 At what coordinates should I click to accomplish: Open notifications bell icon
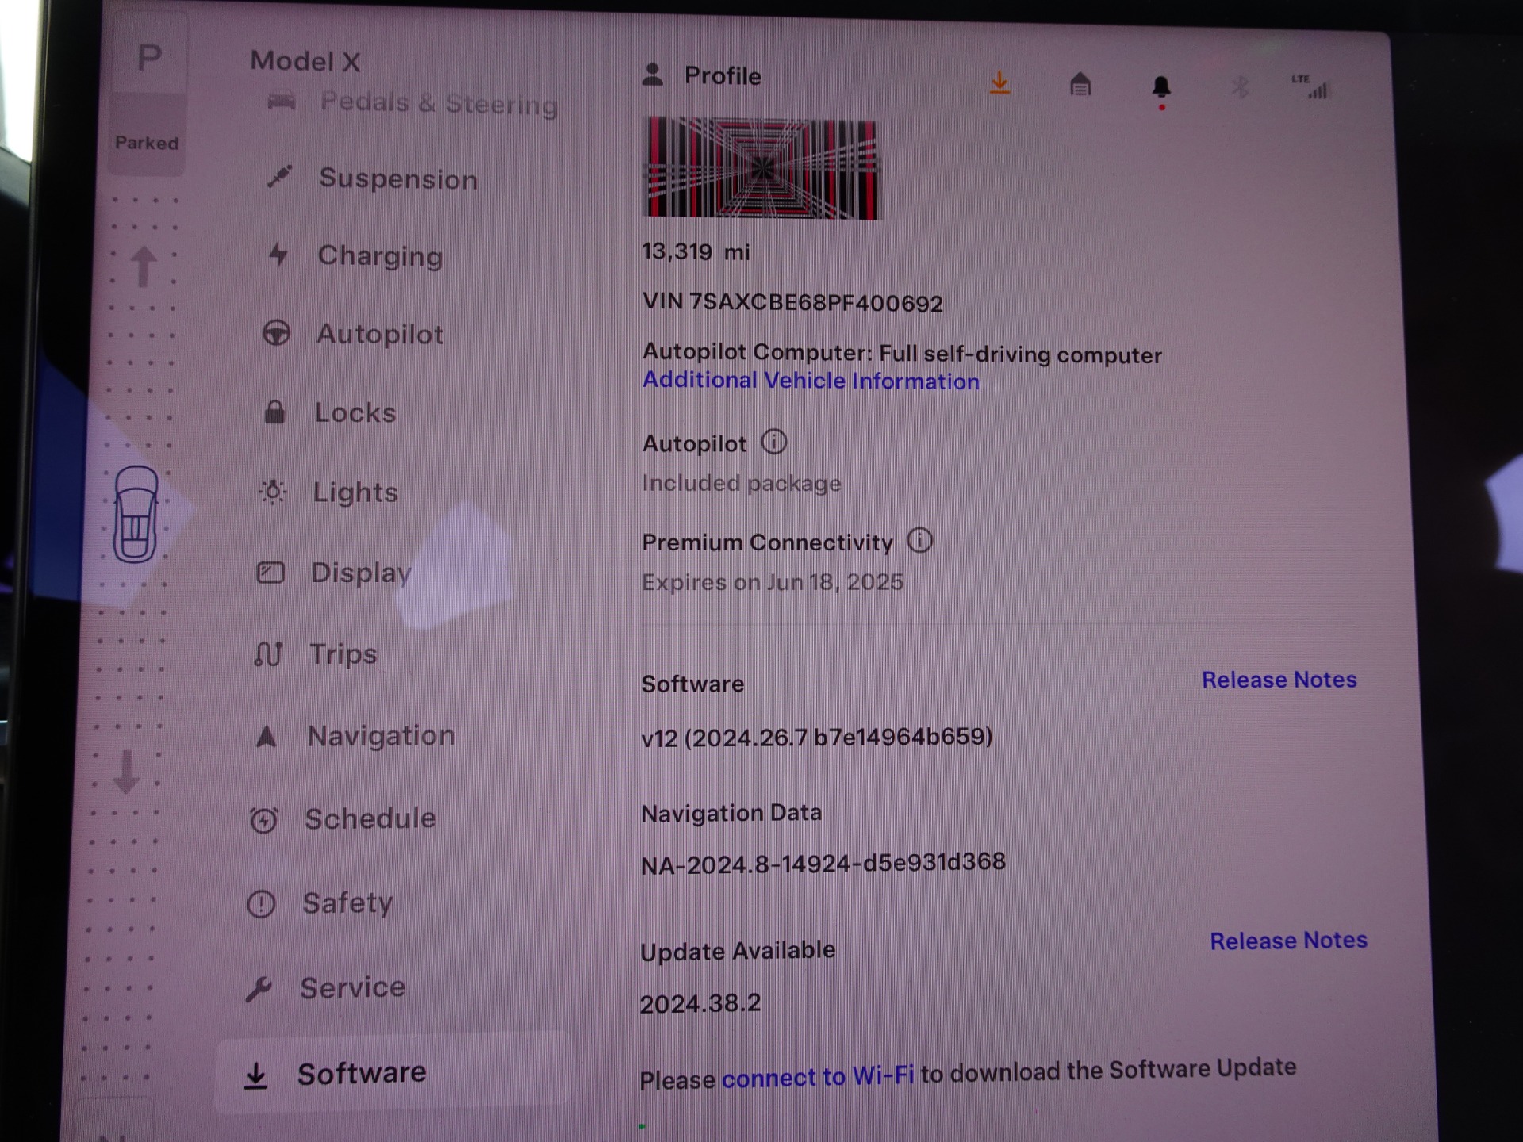[1161, 87]
